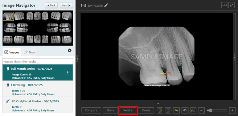Click the pencil edit icon next to date
Image resolution: width=238 pixels, height=116 pixels.
click(106, 6)
